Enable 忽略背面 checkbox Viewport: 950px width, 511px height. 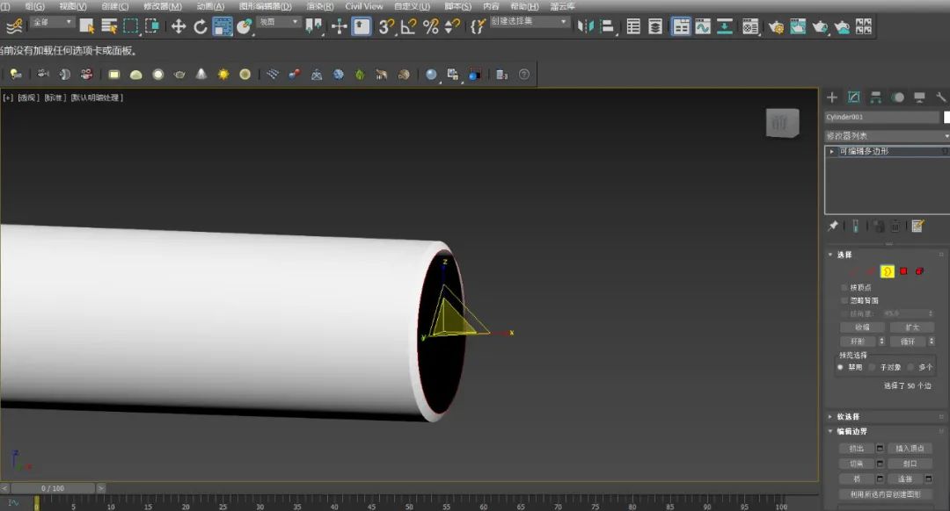pos(844,300)
